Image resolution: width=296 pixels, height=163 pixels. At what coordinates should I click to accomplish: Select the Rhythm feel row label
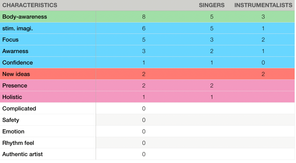[x=18, y=143]
